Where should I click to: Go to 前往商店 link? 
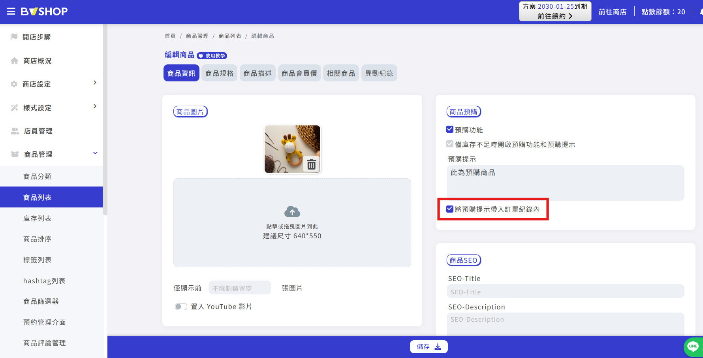point(613,12)
